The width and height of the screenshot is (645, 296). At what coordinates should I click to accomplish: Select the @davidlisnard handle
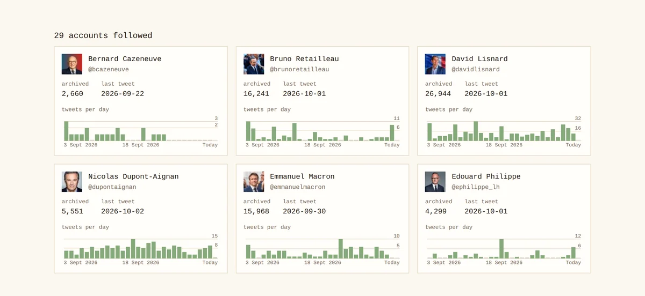[x=476, y=70]
